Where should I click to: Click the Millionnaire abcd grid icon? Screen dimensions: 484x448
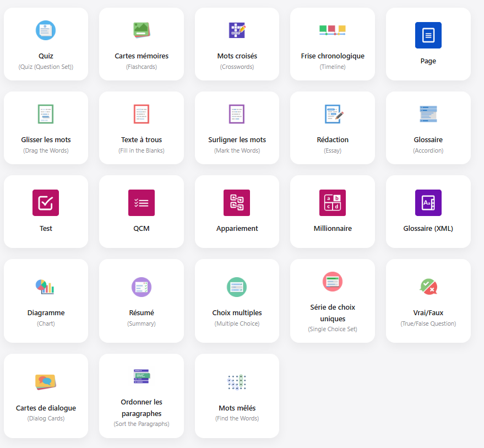[x=333, y=203]
